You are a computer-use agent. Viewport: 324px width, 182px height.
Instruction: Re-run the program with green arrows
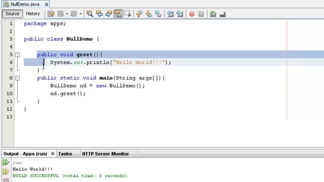pos(6,162)
